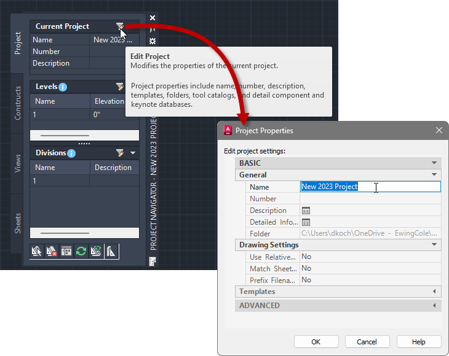Viewport: 449px width, 356px height.
Task: Open the Content Browser table icon
Action: tap(66, 252)
